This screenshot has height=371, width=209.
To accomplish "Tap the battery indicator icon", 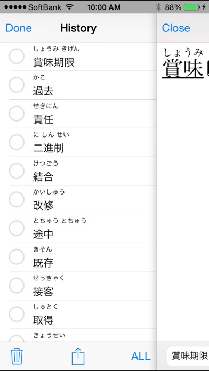I will click(x=191, y=7).
